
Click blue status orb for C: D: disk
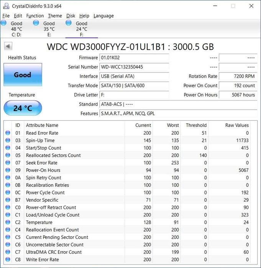click(3, 23)
